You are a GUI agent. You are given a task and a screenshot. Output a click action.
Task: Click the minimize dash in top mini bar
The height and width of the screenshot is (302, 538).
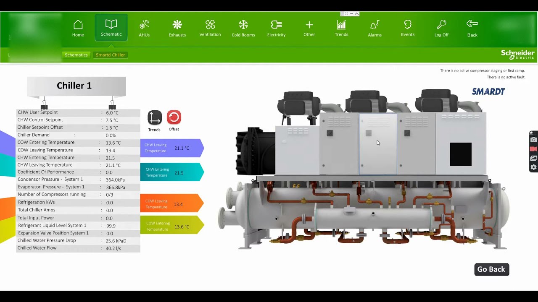point(351,14)
